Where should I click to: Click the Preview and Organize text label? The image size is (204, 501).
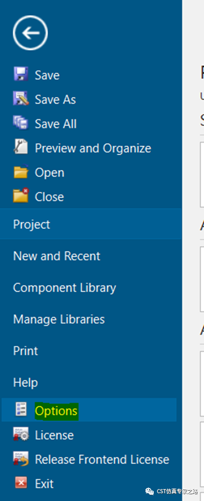click(x=93, y=148)
